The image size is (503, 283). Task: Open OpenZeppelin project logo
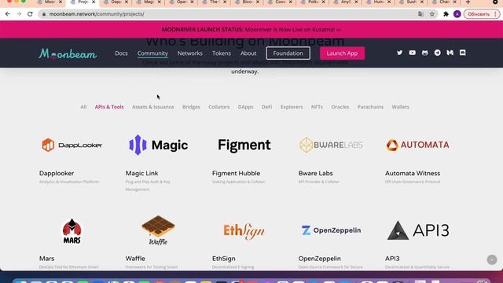click(331, 230)
